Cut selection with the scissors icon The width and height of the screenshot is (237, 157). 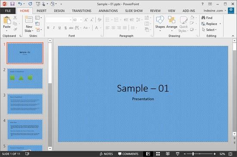(x=15, y=18)
